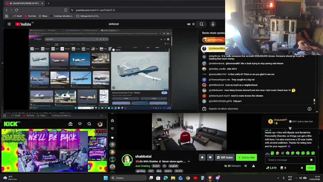Open the chat info icon beside 'Beperkt tot alleen abonnees'
Screen dimensions: 323x182
click(309, 109)
